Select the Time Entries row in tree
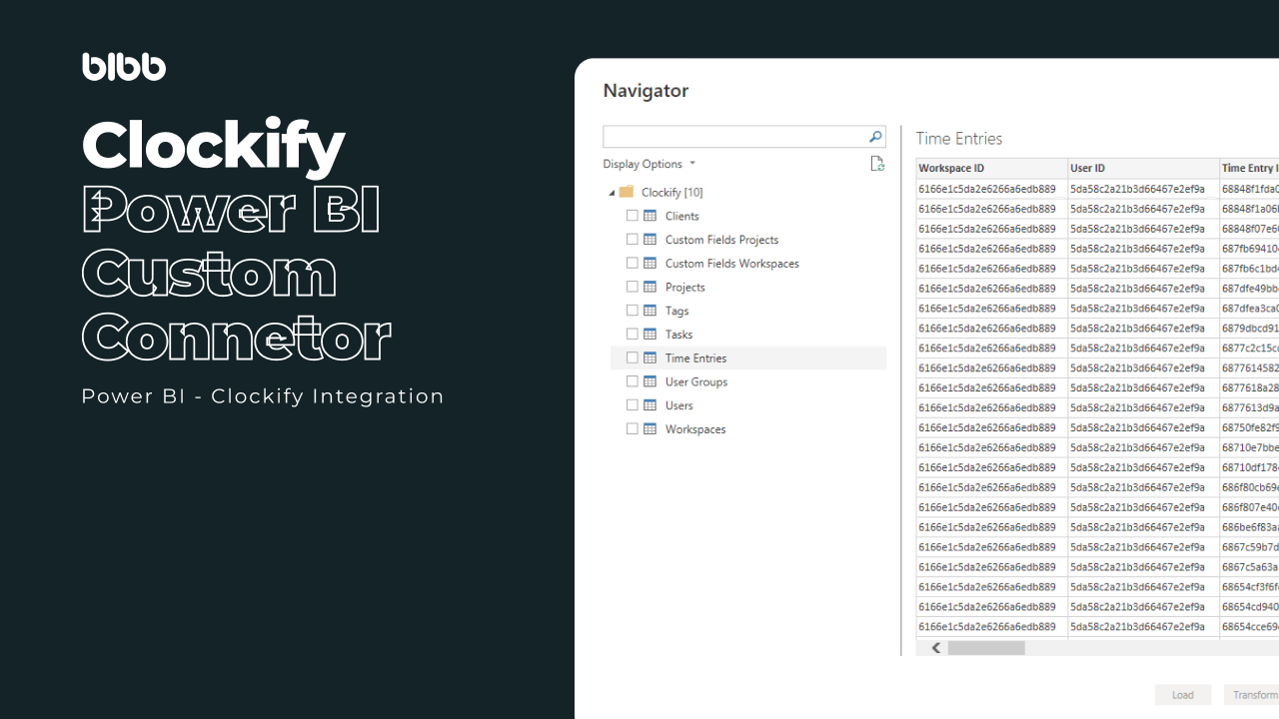The height and width of the screenshot is (719, 1279). (748, 358)
